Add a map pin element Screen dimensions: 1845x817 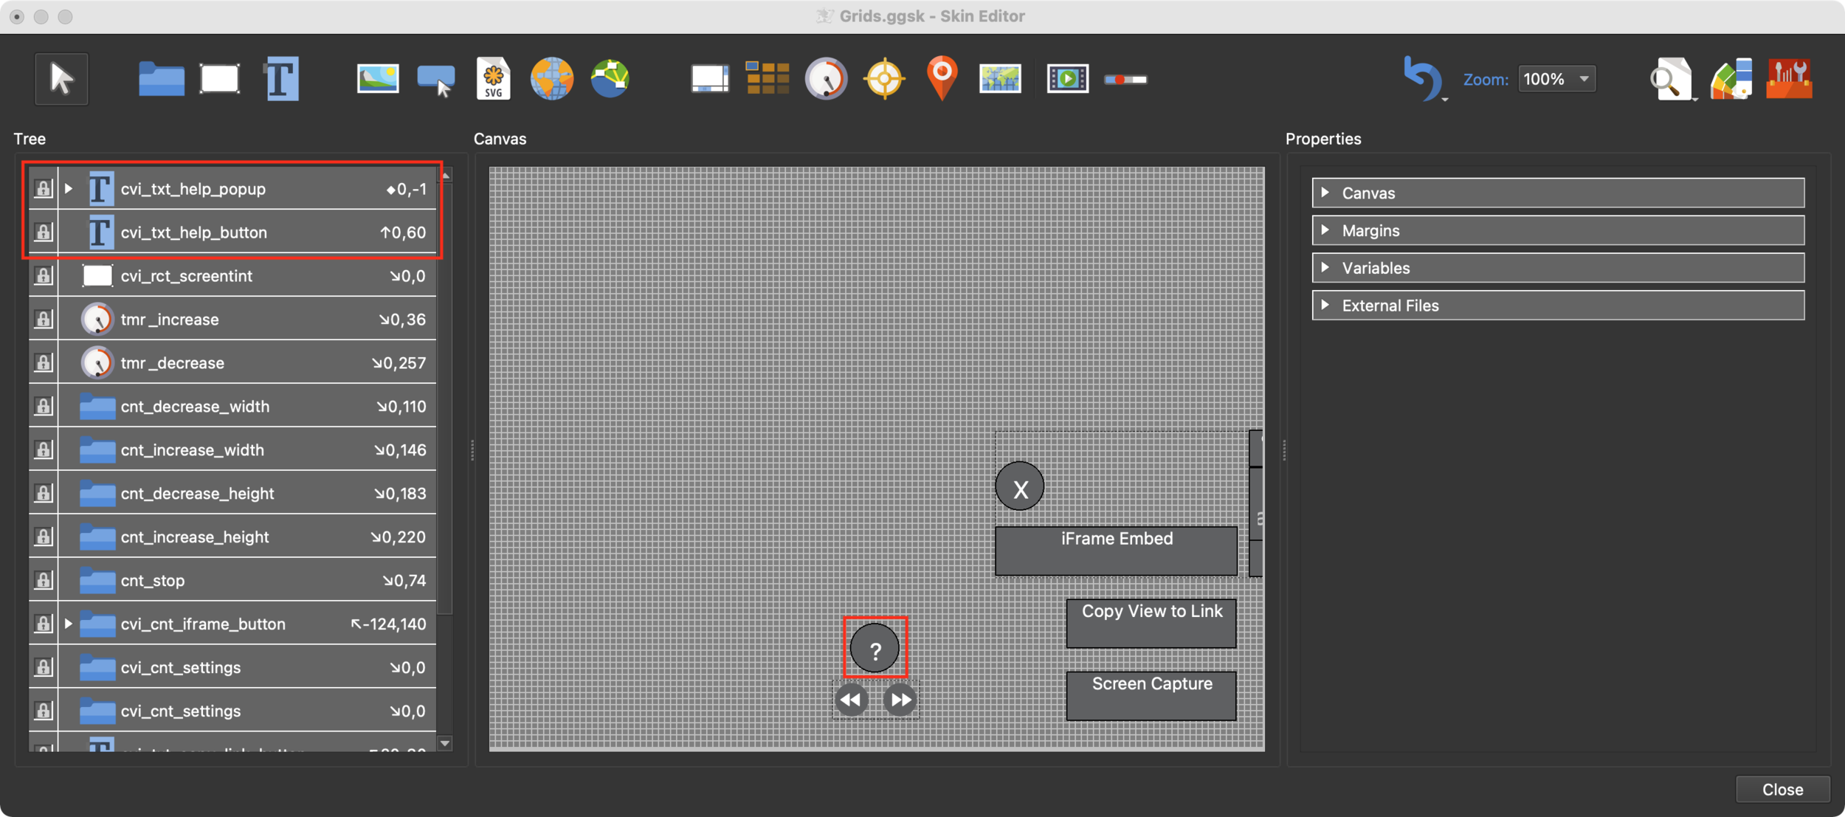[942, 77]
